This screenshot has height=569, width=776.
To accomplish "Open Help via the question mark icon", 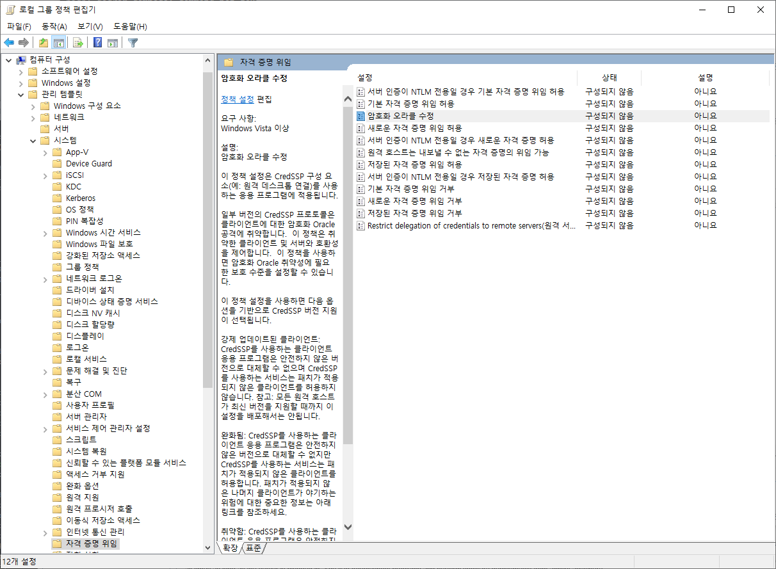I will coord(97,43).
